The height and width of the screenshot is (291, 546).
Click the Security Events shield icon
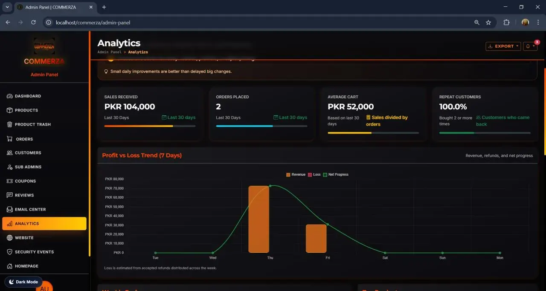[10, 252]
